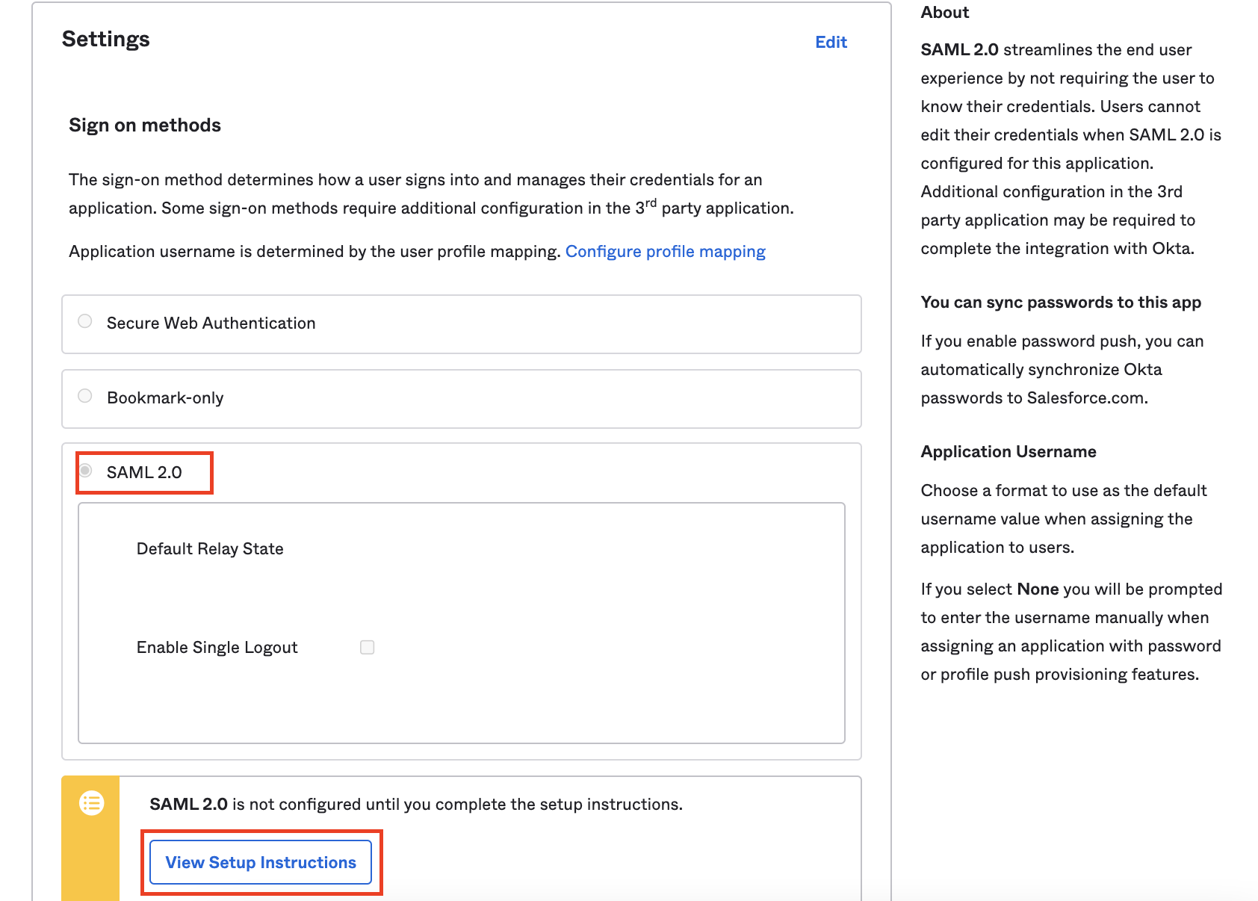Click bold SAML 2.0 in the warning message
The image size is (1258, 901).
188,804
